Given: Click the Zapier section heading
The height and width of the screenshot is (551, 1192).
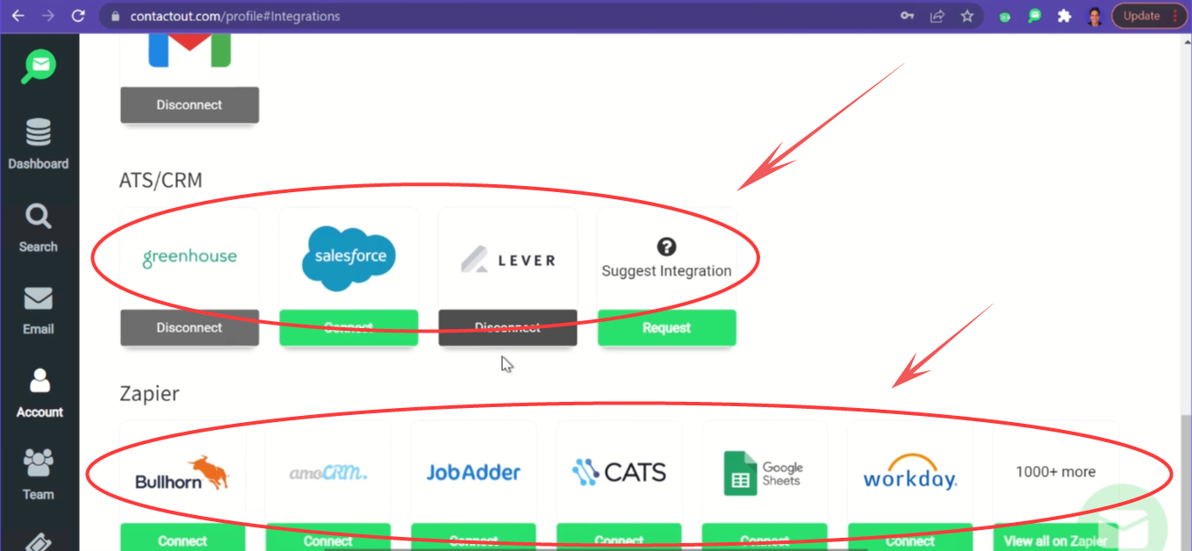Looking at the screenshot, I should coord(149,393).
